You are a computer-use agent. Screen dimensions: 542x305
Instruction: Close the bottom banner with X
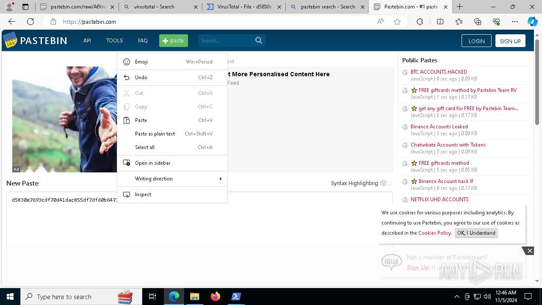point(530,251)
